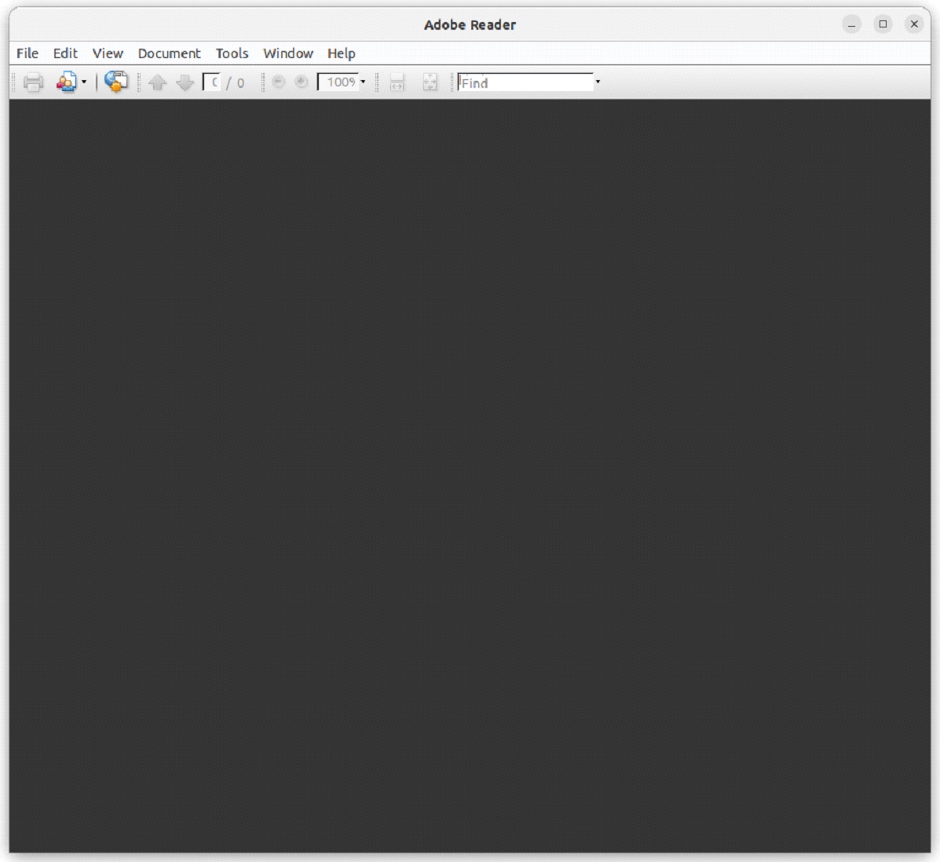
Task: Open the File menu
Action: (27, 53)
